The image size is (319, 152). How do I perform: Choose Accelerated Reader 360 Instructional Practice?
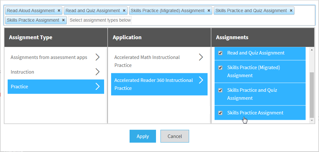(x=159, y=84)
